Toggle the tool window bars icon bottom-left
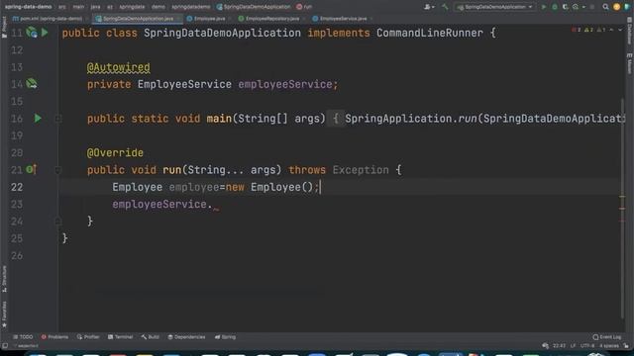 5,346
